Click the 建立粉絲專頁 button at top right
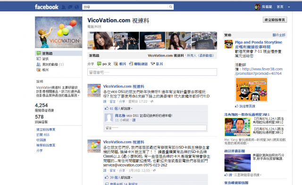The height and width of the screenshot is (185, 302). coord(275,20)
